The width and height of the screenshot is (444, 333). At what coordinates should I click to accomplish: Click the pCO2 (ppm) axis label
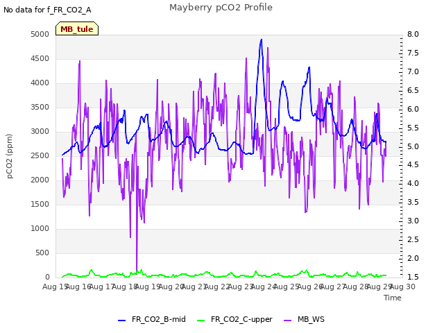click(x=10, y=156)
